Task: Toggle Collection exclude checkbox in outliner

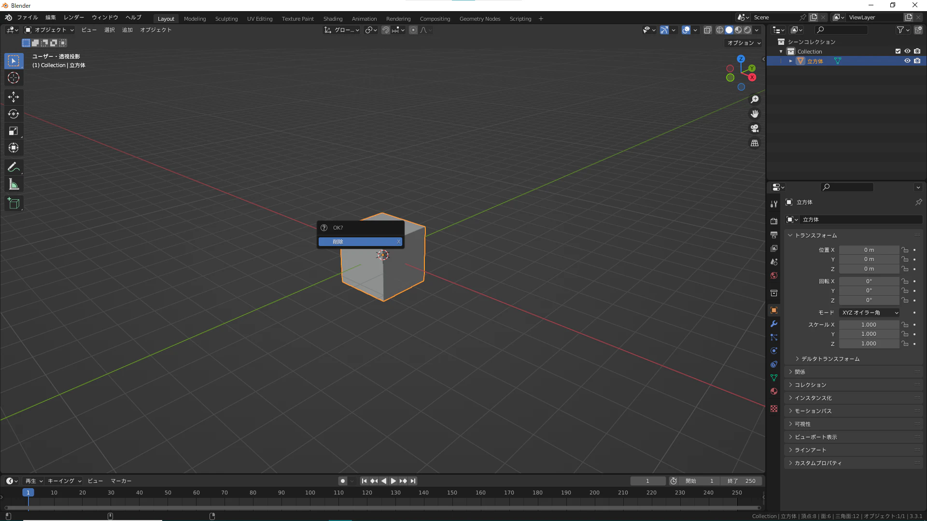Action: (898, 51)
